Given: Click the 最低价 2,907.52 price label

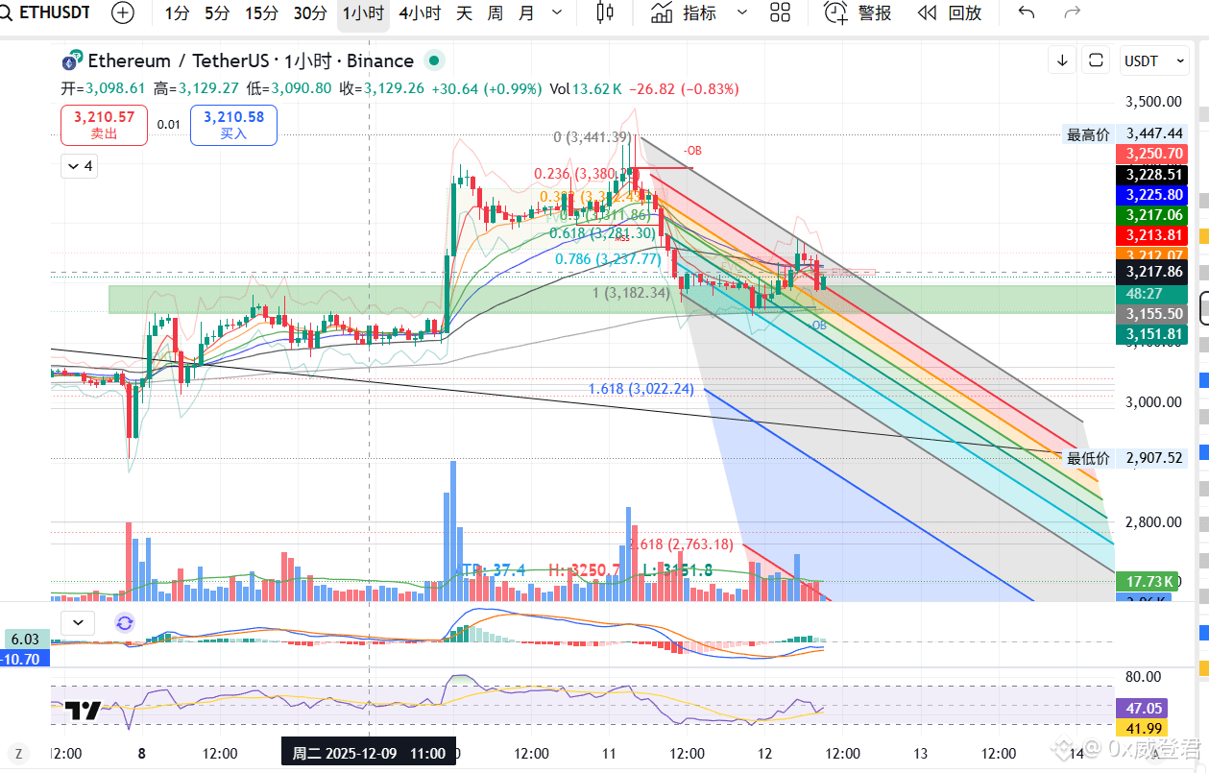Looking at the screenshot, I should [x=1124, y=458].
